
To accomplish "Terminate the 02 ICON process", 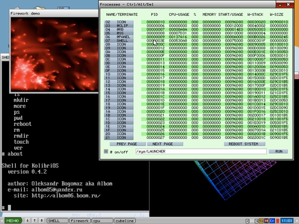I will point(119,22).
